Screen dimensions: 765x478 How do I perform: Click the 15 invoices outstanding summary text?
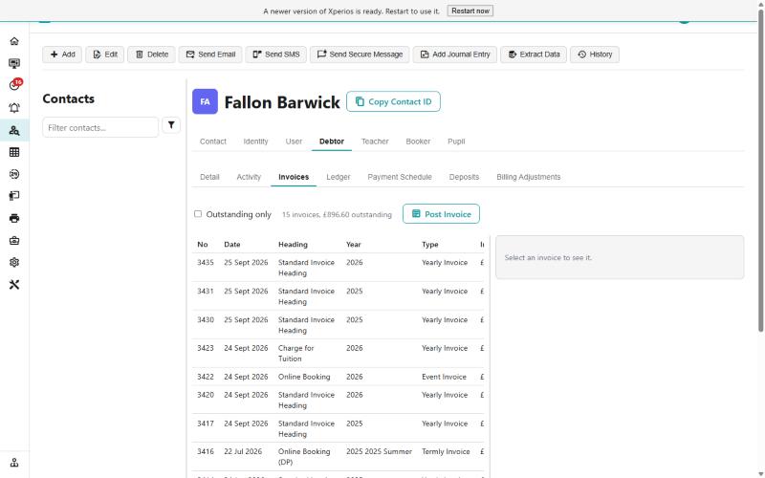337,214
